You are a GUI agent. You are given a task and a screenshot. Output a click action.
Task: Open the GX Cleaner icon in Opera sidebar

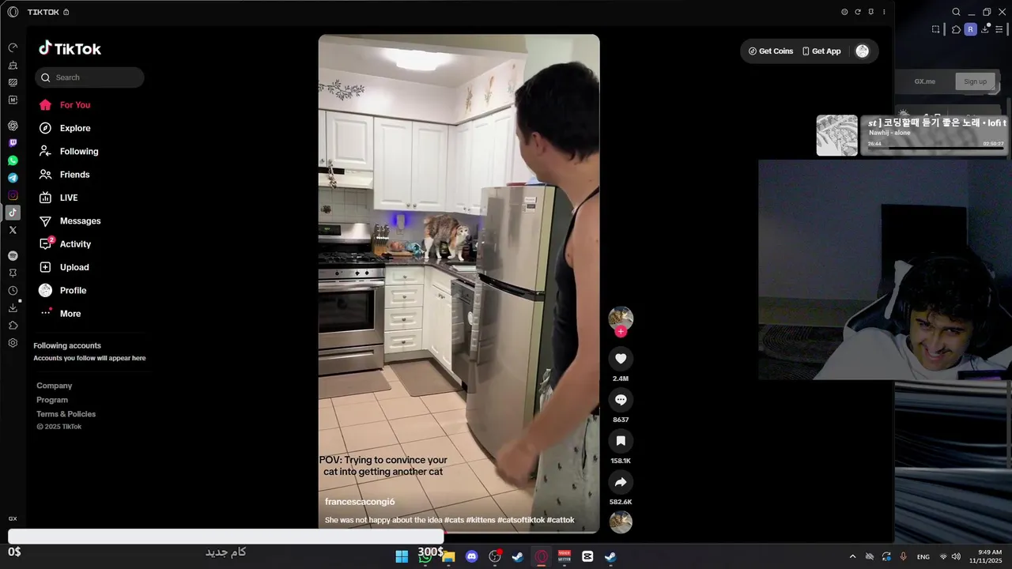tap(13, 65)
